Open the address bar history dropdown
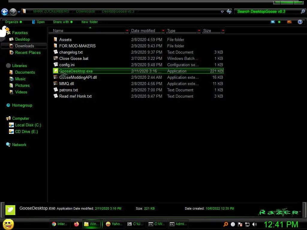This screenshot has width=307, height=230. coord(222,12)
